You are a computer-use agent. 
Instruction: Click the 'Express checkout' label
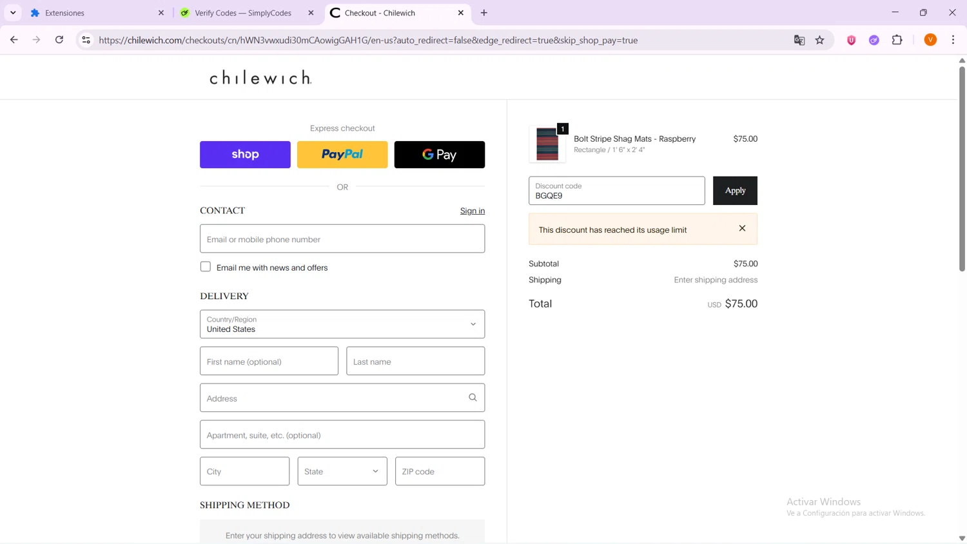pos(342,128)
